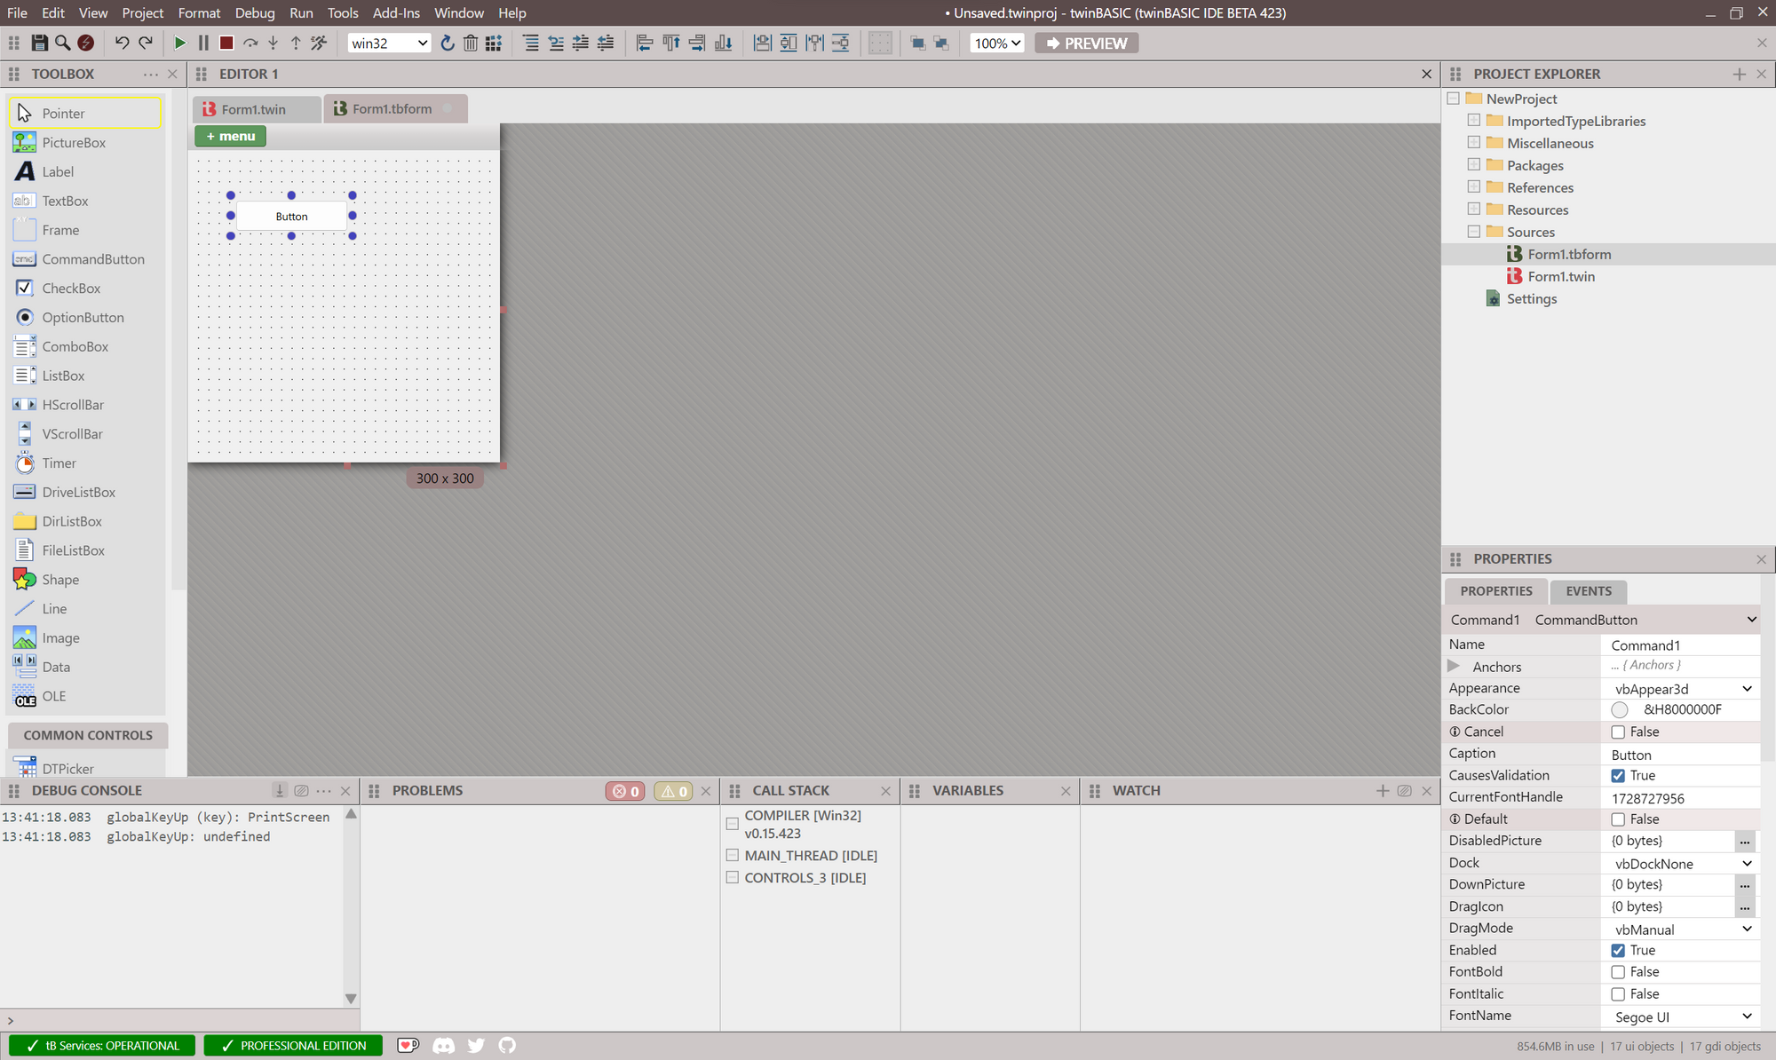This screenshot has width=1776, height=1060.
Task: Click the Undo arrow icon
Action: (x=122, y=43)
